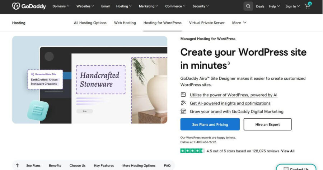Click the Hosting section heading
This screenshot has width=323, height=170.
click(x=19, y=23)
